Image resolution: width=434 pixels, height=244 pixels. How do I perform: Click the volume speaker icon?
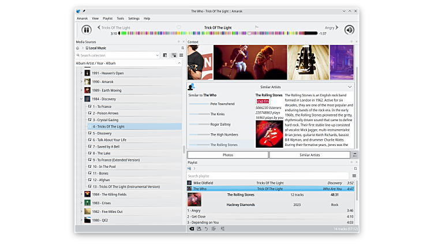pos(349,30)
